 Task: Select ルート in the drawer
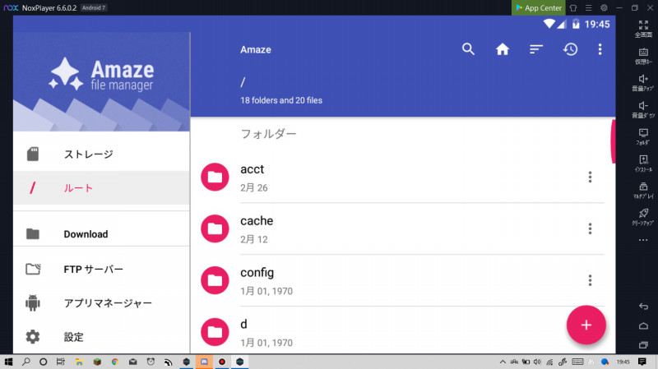(x=101, y=188)
